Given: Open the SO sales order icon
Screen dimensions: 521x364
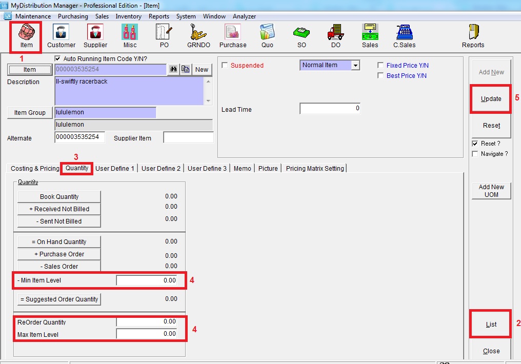Looking at the screenshot, I should click(302, 35).
